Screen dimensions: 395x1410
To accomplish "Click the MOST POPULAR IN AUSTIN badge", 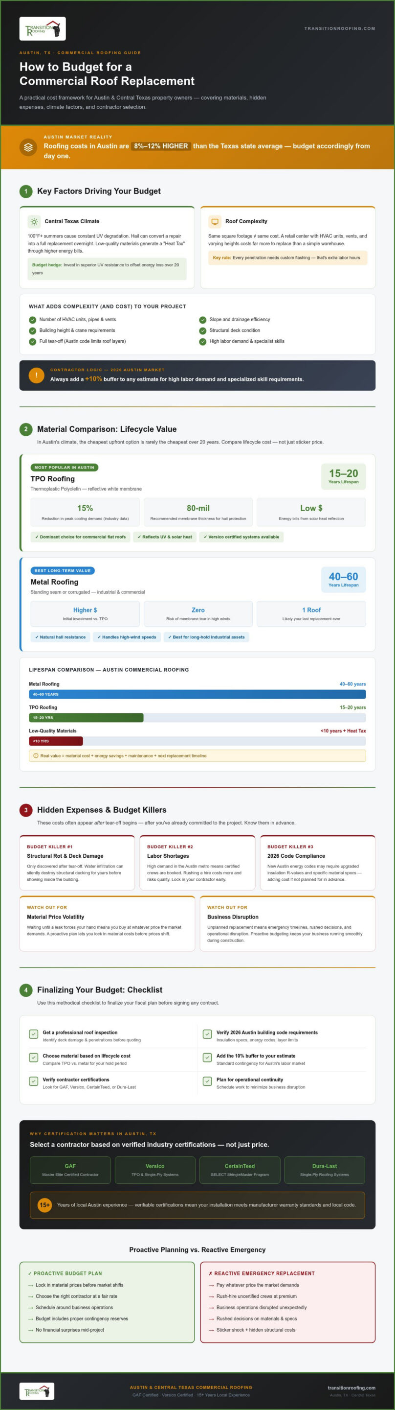I will point(65,468).
